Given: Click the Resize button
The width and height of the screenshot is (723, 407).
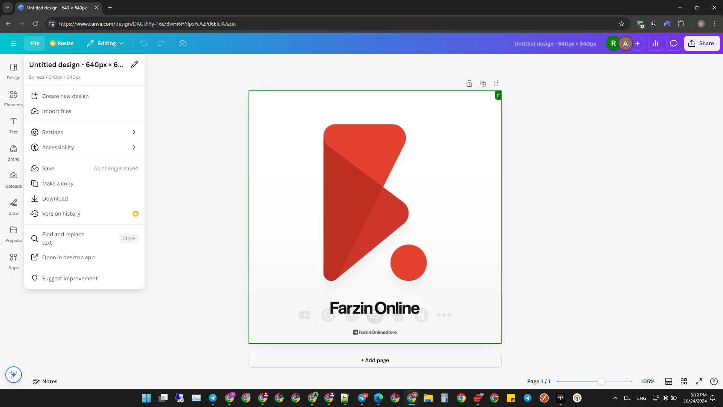Looking at the screenshot, I should click(x=62, y=43).
